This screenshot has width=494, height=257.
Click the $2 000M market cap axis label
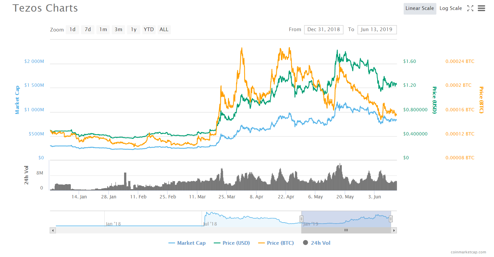(x=34, y=61)
